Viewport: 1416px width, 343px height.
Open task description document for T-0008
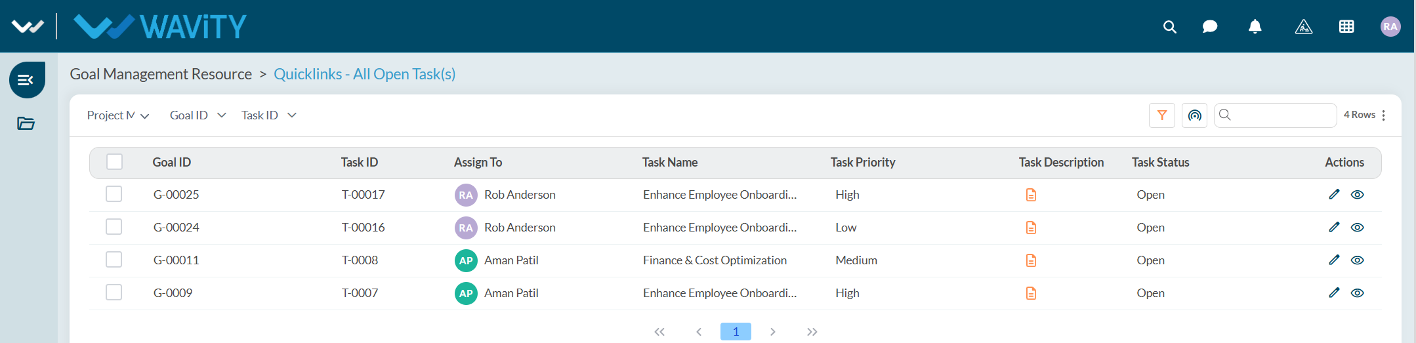[1031, 260]
